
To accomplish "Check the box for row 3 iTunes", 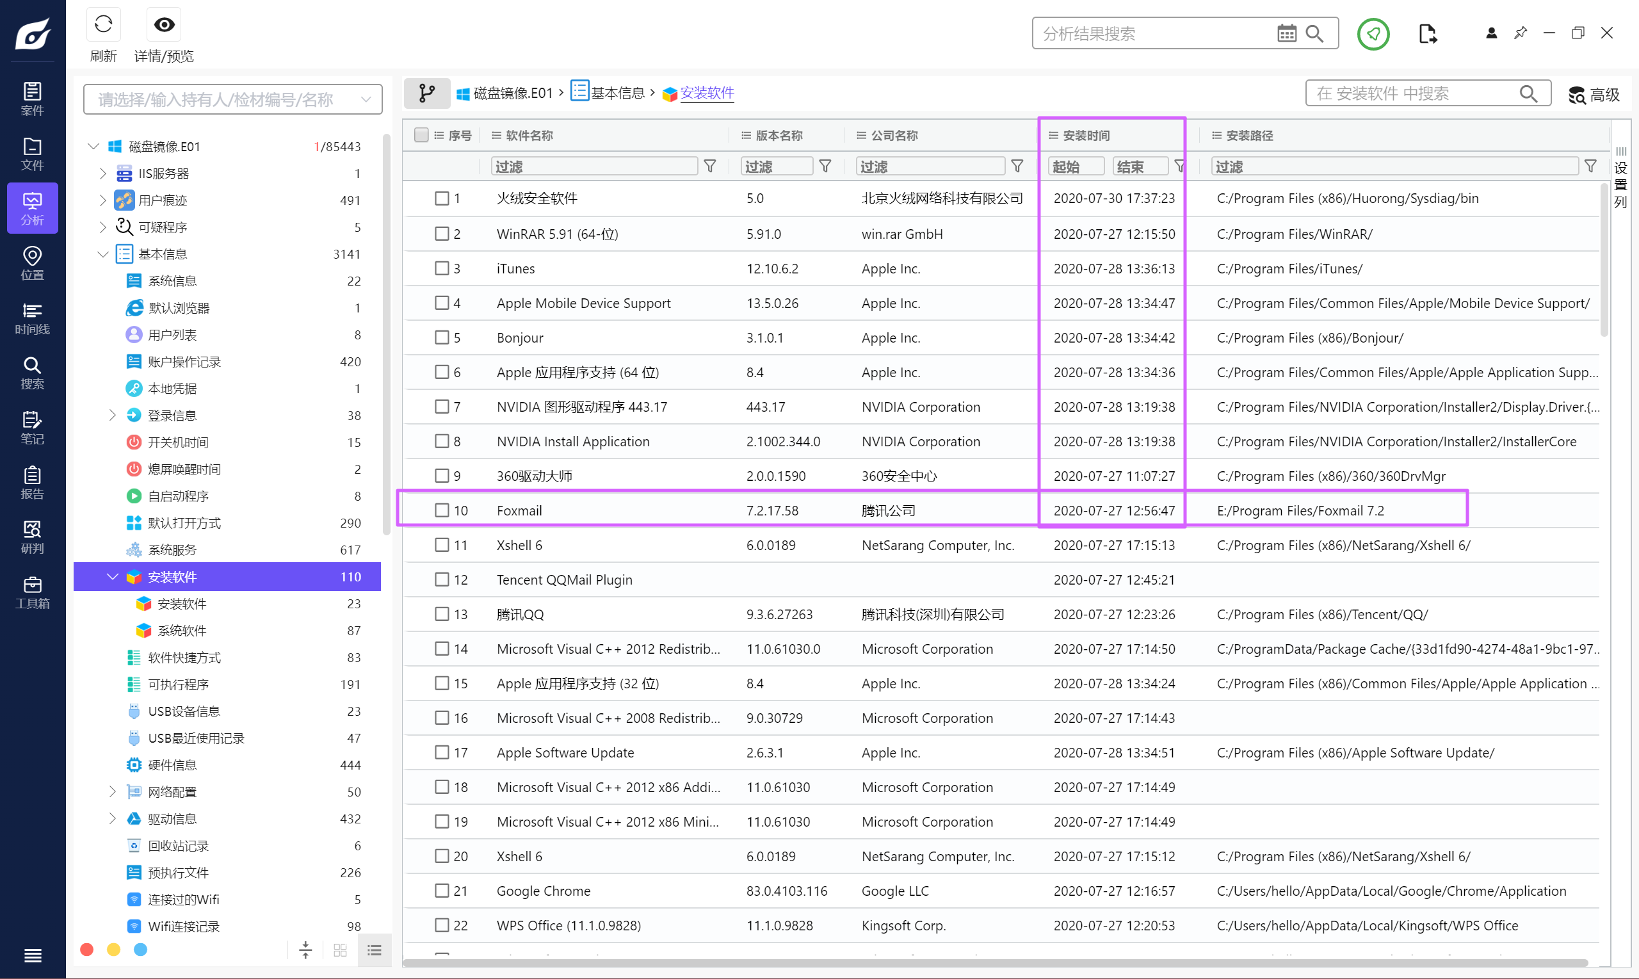I will pyautogui.click(x=442, y=268).
